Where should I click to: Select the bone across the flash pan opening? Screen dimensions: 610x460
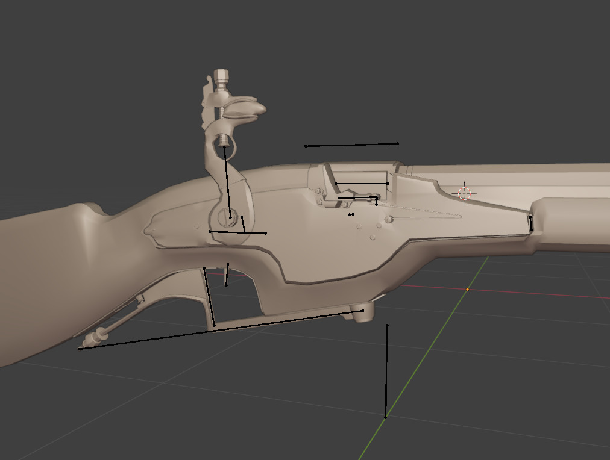(362, 184)
